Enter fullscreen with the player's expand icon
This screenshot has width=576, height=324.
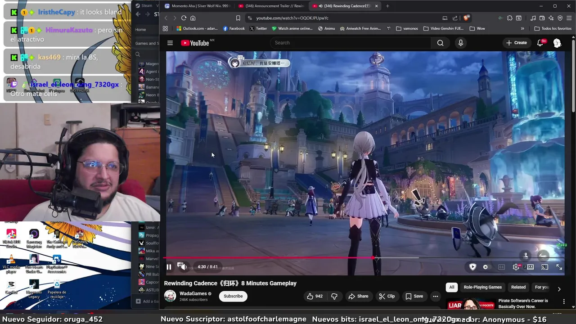click(x=559, y=267)
